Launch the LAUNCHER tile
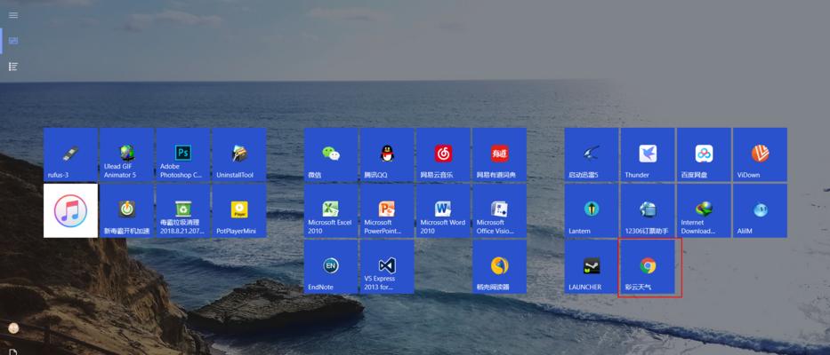830x355 pixels. tap(592, 267)
